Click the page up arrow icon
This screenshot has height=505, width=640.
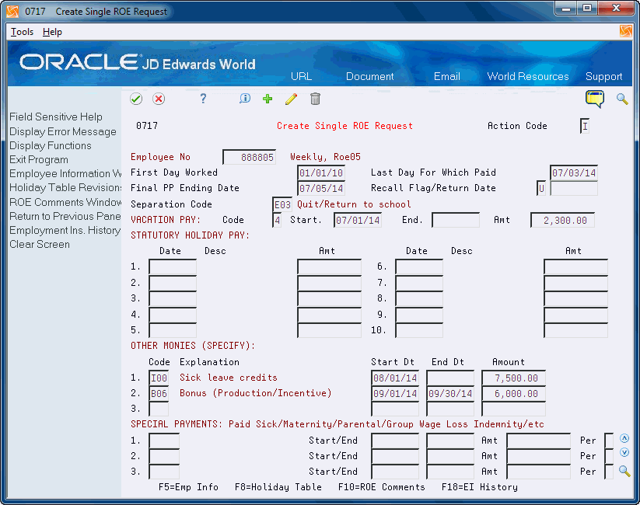624,438
